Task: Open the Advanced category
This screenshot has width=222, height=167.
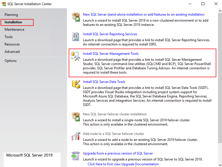Action: (x=12, y=52)
